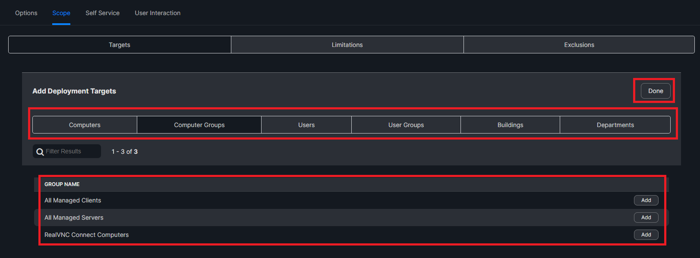
Task: Switch to the Limitations section
Action: (347, 45)
